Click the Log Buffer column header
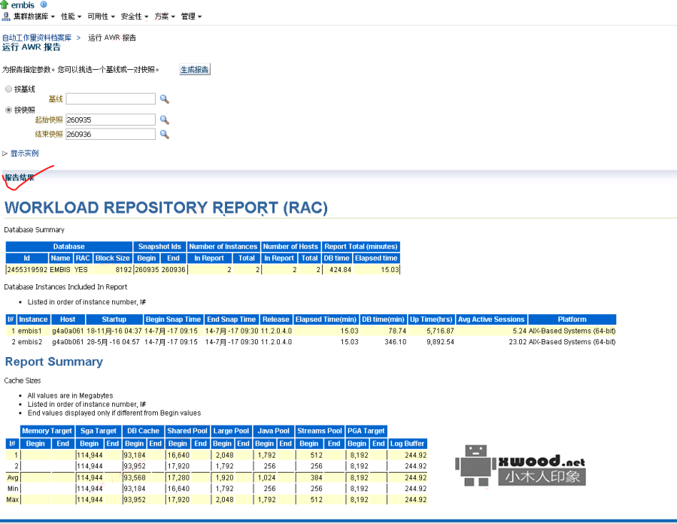Viewport: 677px width, 524px height. pos(407,444)
